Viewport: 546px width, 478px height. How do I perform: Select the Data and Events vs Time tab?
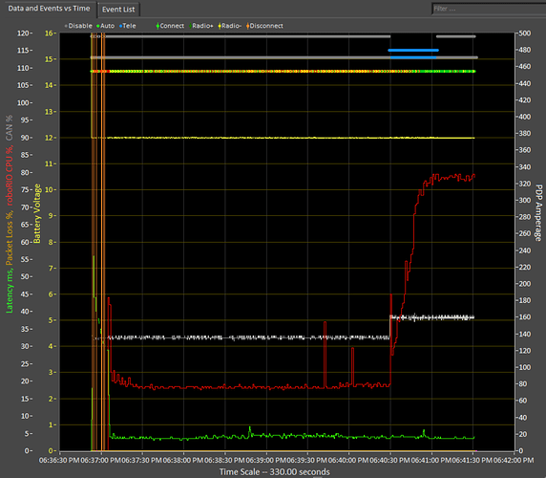pyautogui.click(x=49, y=9)
